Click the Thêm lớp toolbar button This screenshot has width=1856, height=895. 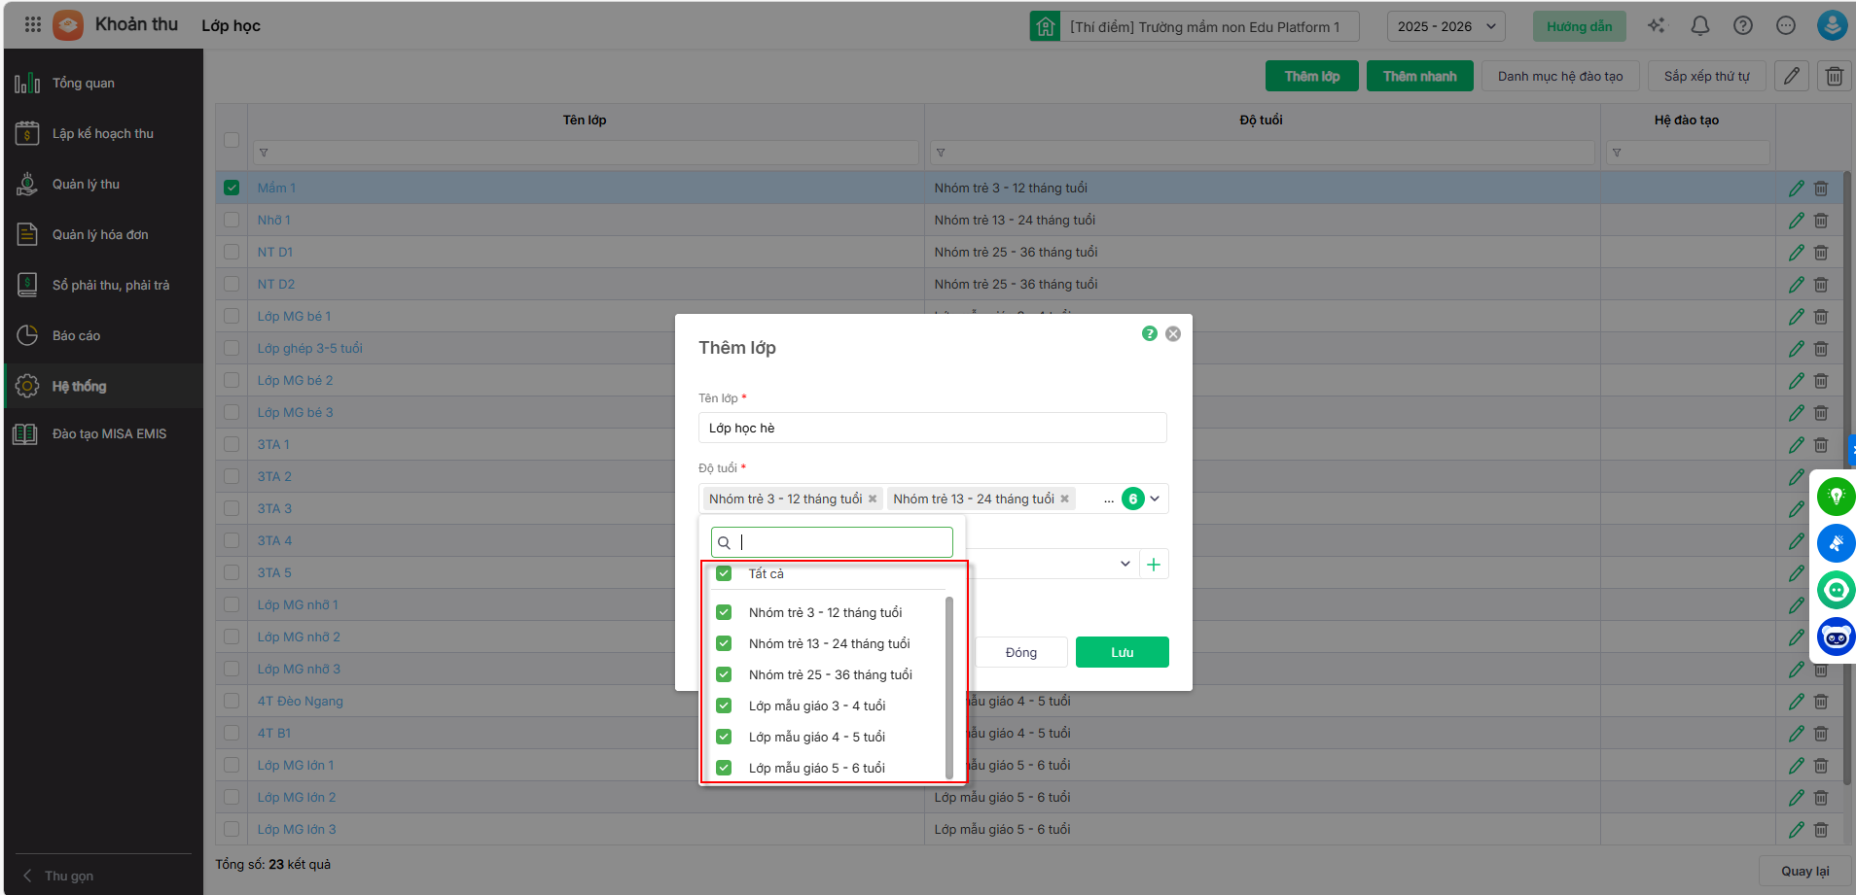1312,76
